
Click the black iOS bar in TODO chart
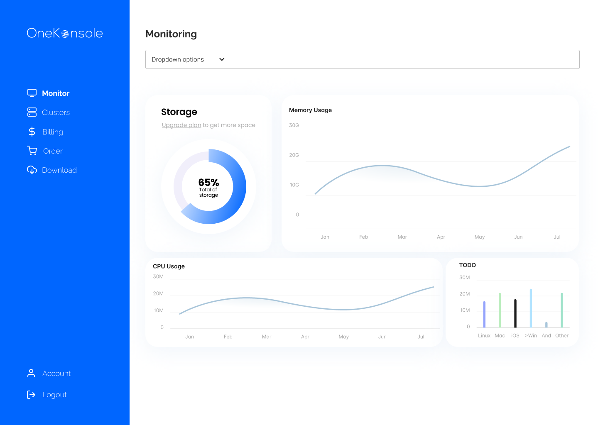[515, 313]
